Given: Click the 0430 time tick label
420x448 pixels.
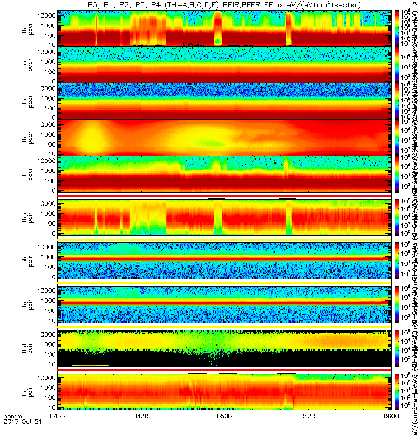Looking at the screenshot, I should [x=141, y=416].
